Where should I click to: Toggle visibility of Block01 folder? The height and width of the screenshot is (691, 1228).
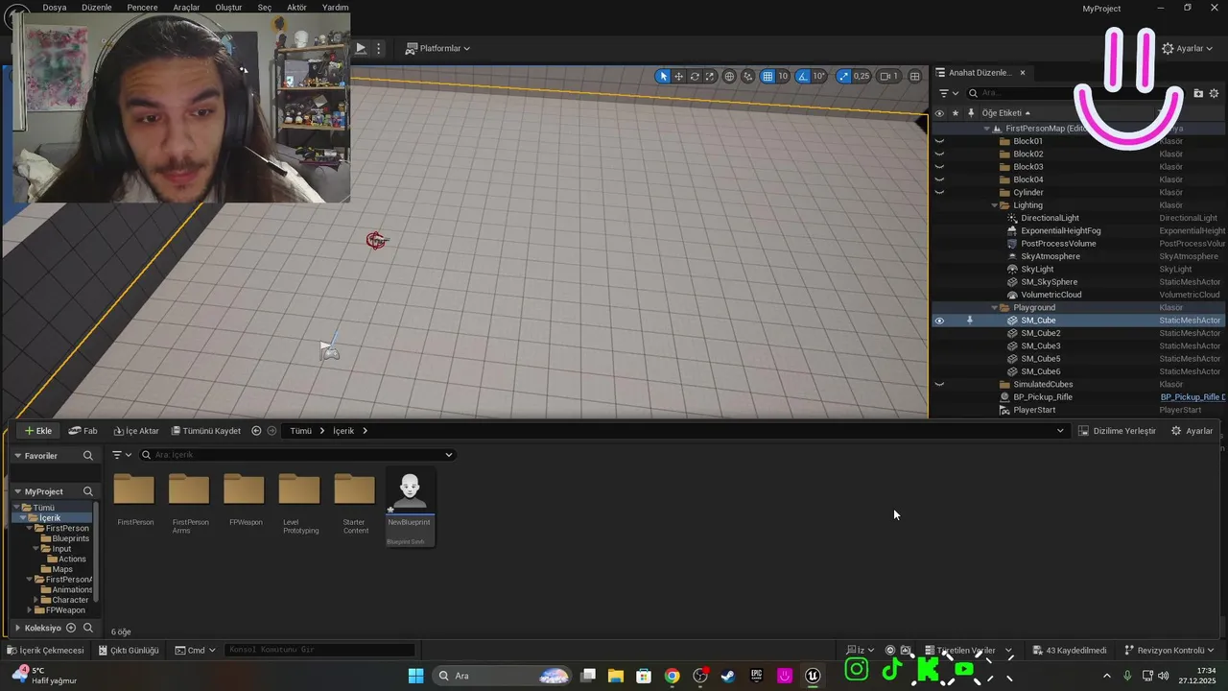click(939, 141)
